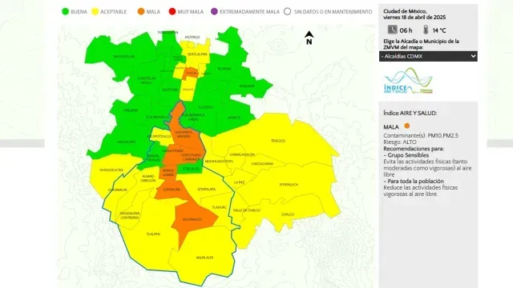
Task: Select the Cuautitlán Izcalli municipality
Action: coord(146,81)
